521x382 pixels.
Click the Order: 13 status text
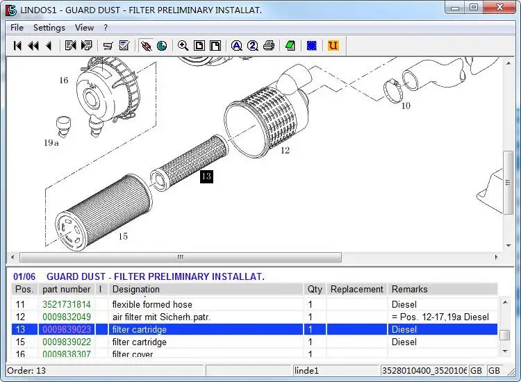point(26,370)
